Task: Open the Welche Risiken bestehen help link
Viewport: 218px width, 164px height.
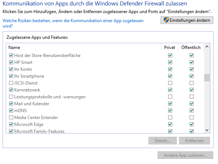Action: click(73, 23)
